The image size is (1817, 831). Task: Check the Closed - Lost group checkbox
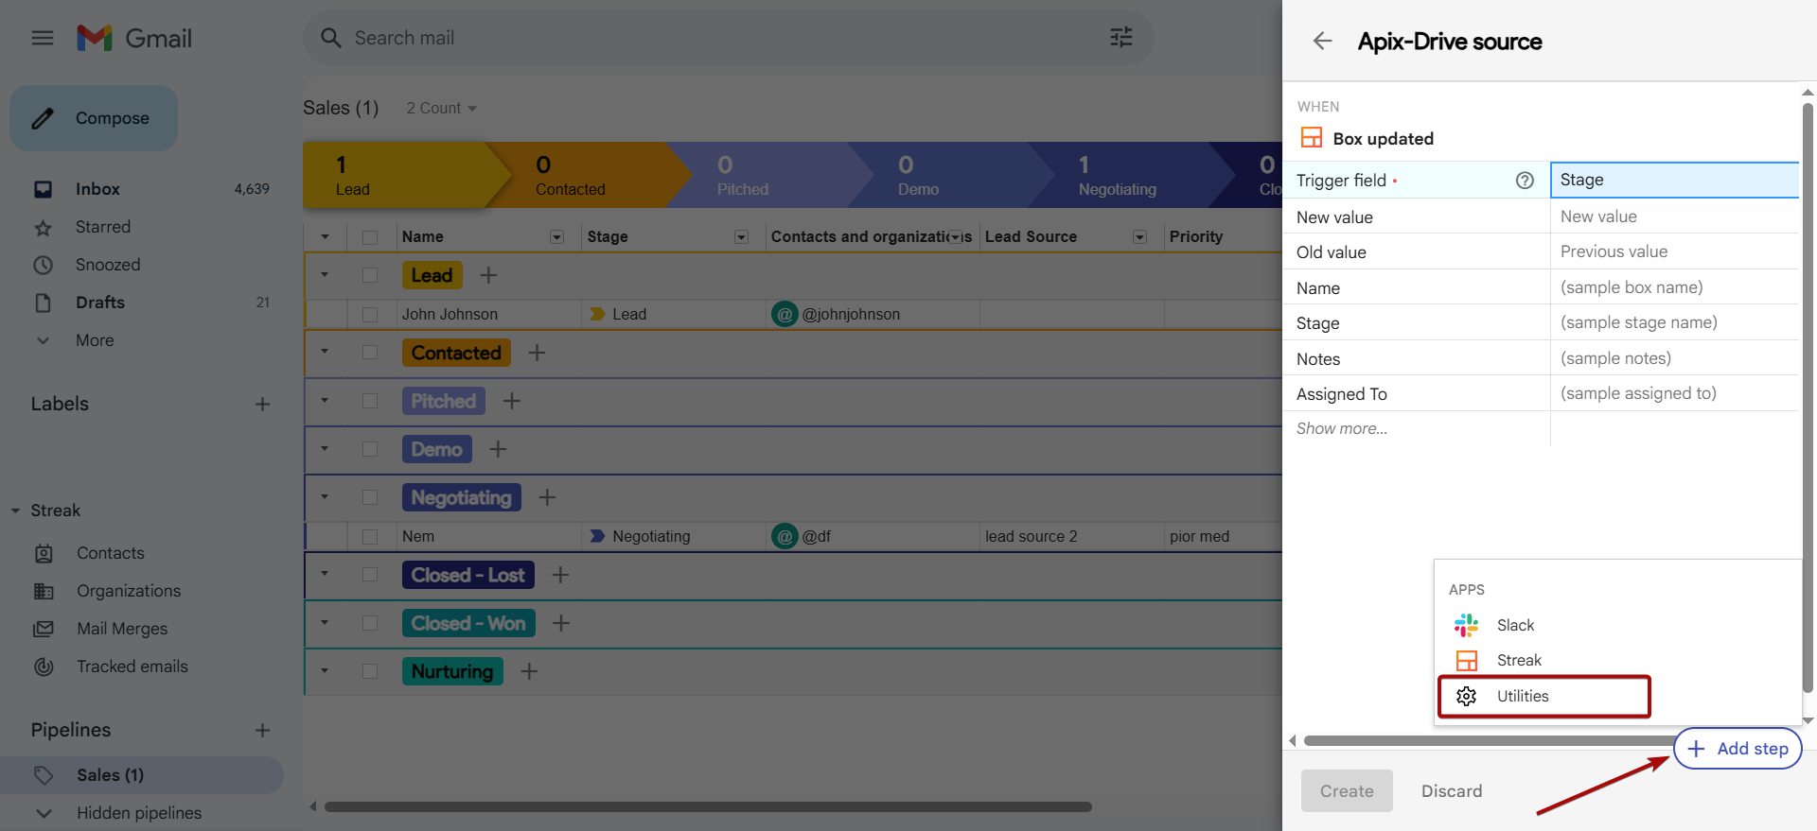tap(370, 575)
